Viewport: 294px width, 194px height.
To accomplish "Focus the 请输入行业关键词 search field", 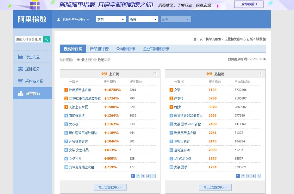I will pyautogui.click(x=29, y=39).
